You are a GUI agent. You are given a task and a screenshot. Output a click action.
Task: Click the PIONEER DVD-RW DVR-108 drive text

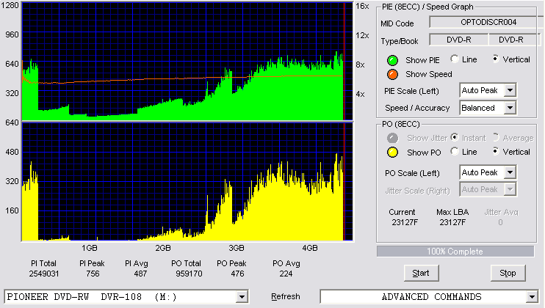click(x=92, y=297)
